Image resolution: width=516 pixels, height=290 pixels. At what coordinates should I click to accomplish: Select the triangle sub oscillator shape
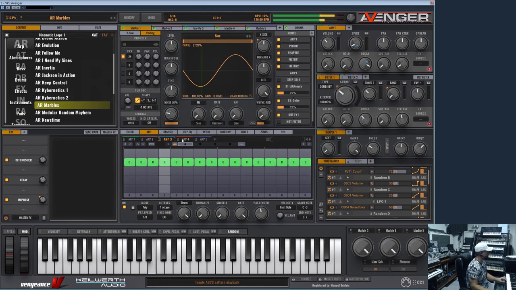click(x=143, y=100)
